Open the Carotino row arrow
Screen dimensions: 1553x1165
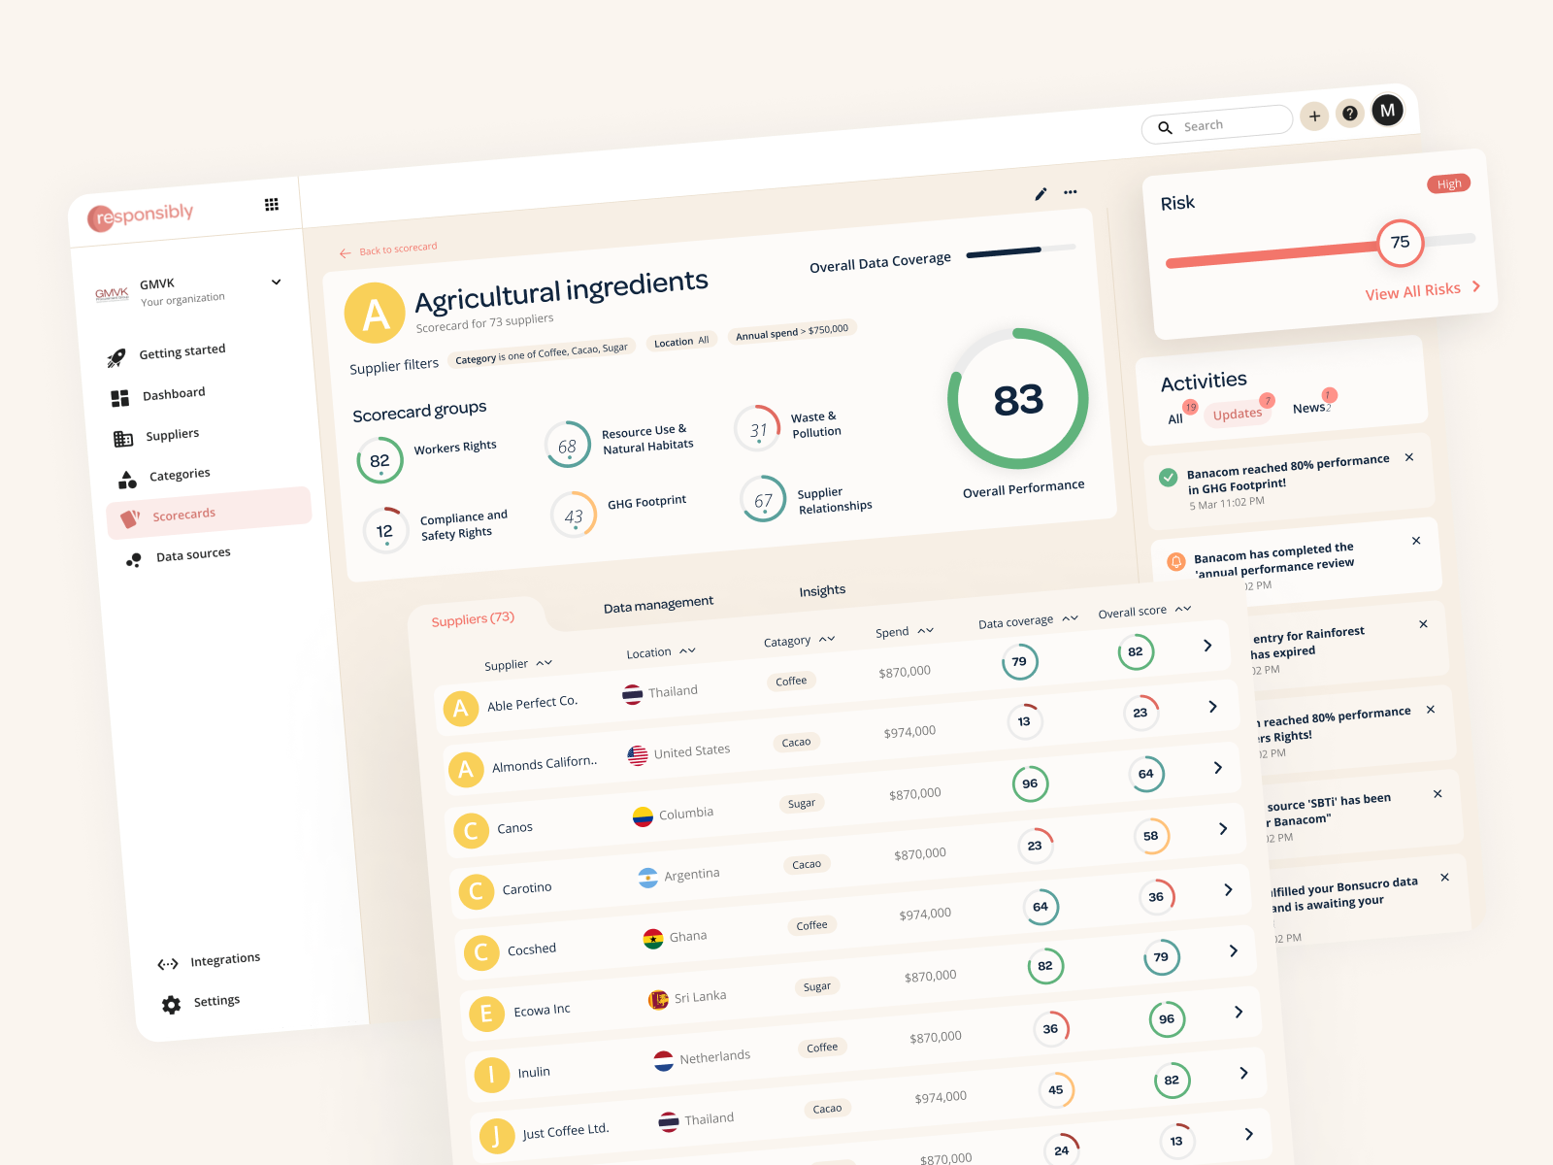click(1223, 829)
